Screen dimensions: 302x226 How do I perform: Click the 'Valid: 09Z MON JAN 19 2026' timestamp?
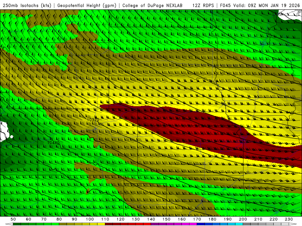(x=267, y=5)
